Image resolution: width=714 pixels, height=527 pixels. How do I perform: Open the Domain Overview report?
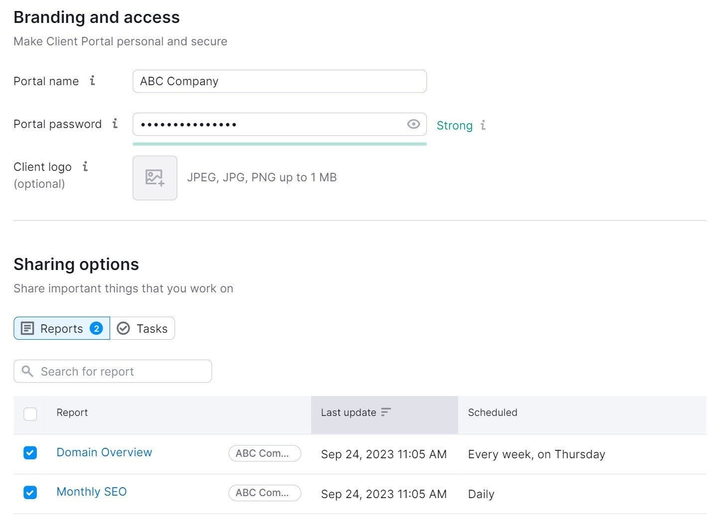(104, 453)
